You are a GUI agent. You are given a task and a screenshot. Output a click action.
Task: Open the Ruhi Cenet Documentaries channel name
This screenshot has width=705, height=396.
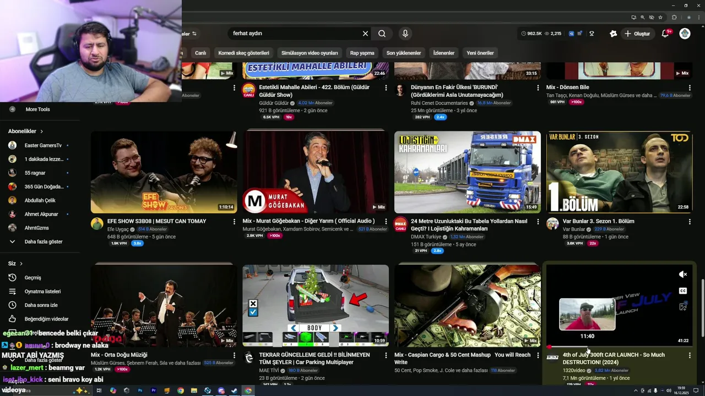[439, 103]
